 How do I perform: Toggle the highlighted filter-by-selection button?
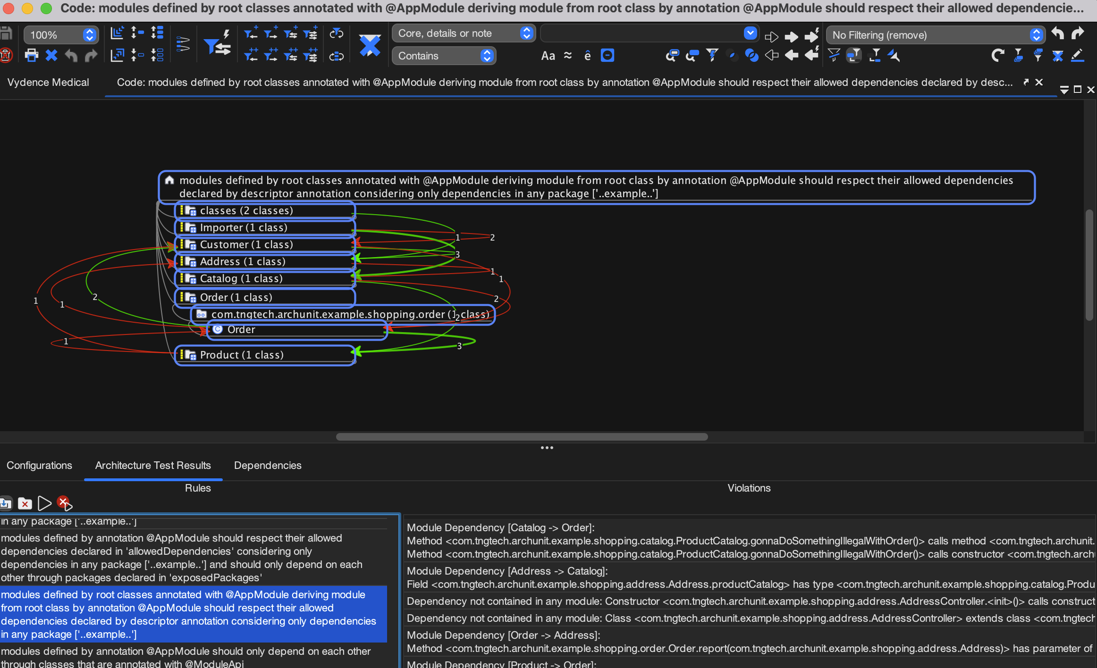pos(854,56)
